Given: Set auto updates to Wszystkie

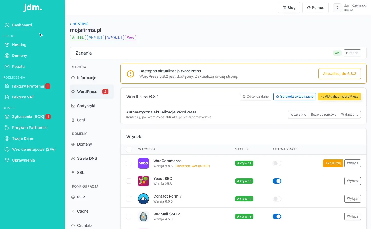Looking at the screenshot, I should (298, 114).
